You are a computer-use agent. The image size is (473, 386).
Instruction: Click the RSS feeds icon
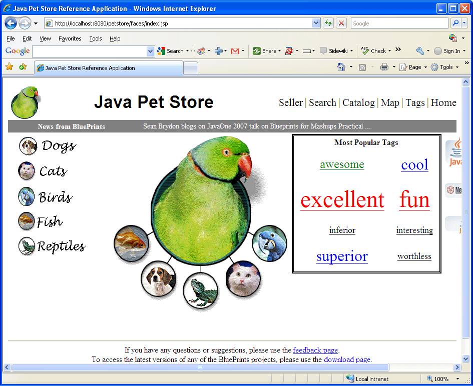362,66
